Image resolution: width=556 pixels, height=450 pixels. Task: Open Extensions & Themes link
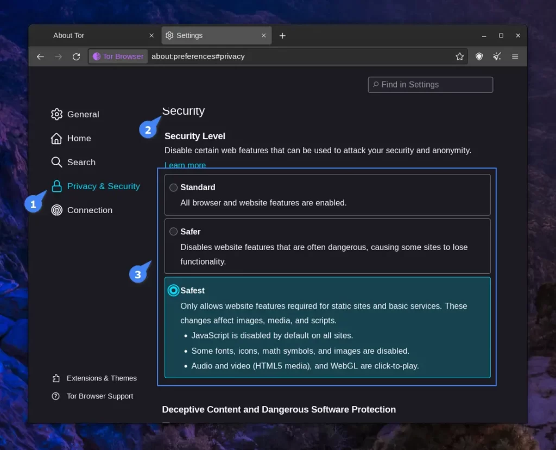pos(102,378)
